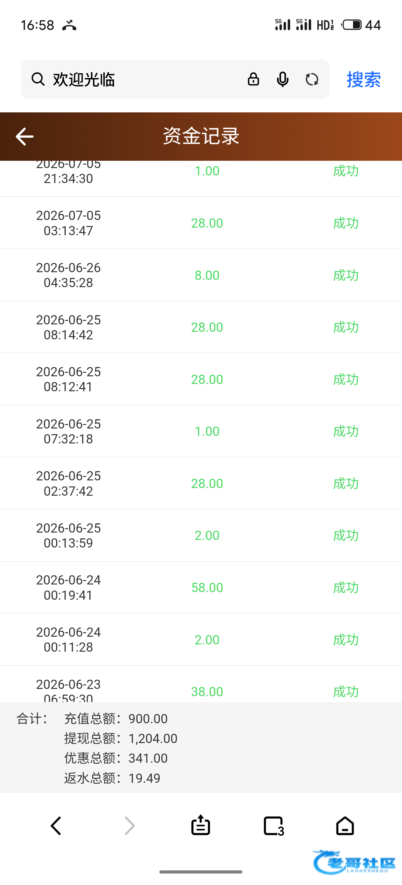Select the 2026-07-05 03:13:47 record row
Screen dimensions: 402x885
click(201, 223)
